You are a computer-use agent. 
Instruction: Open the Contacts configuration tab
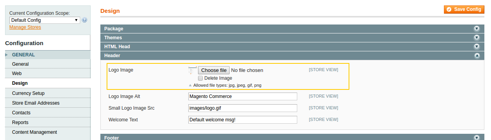[x=47, y=113]
